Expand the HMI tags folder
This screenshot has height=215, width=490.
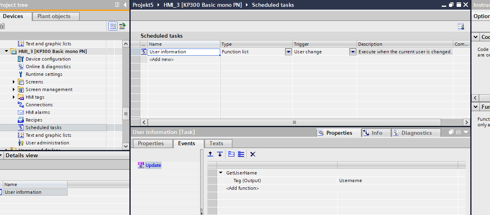coord(14,97)
